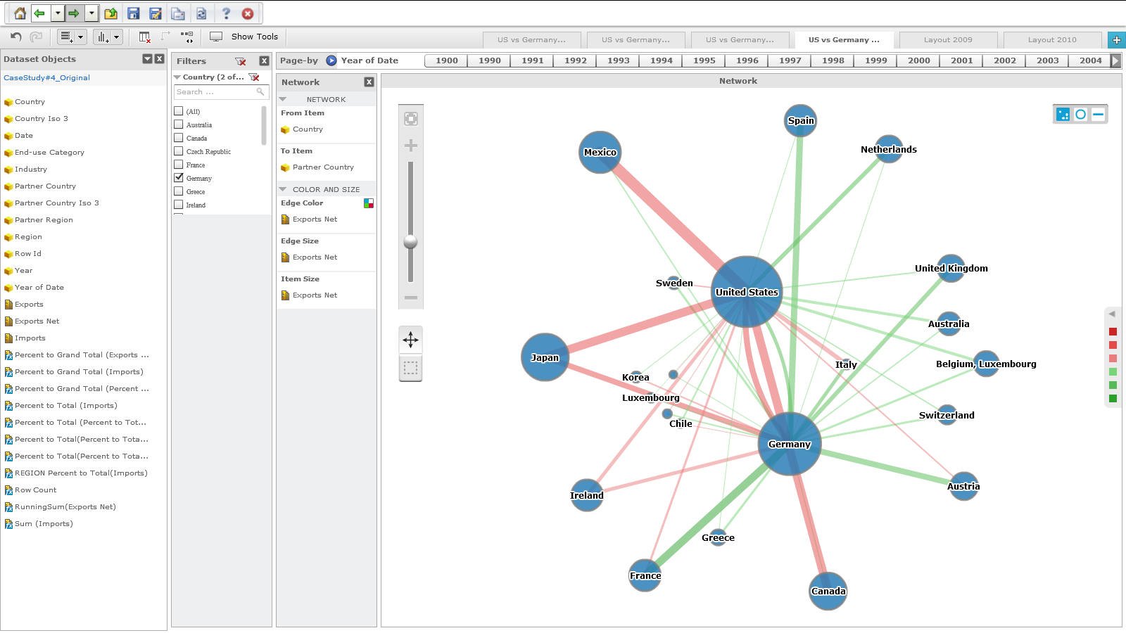
Task: Open the Edge Color palette icon
Action: (x=368, y=203)
